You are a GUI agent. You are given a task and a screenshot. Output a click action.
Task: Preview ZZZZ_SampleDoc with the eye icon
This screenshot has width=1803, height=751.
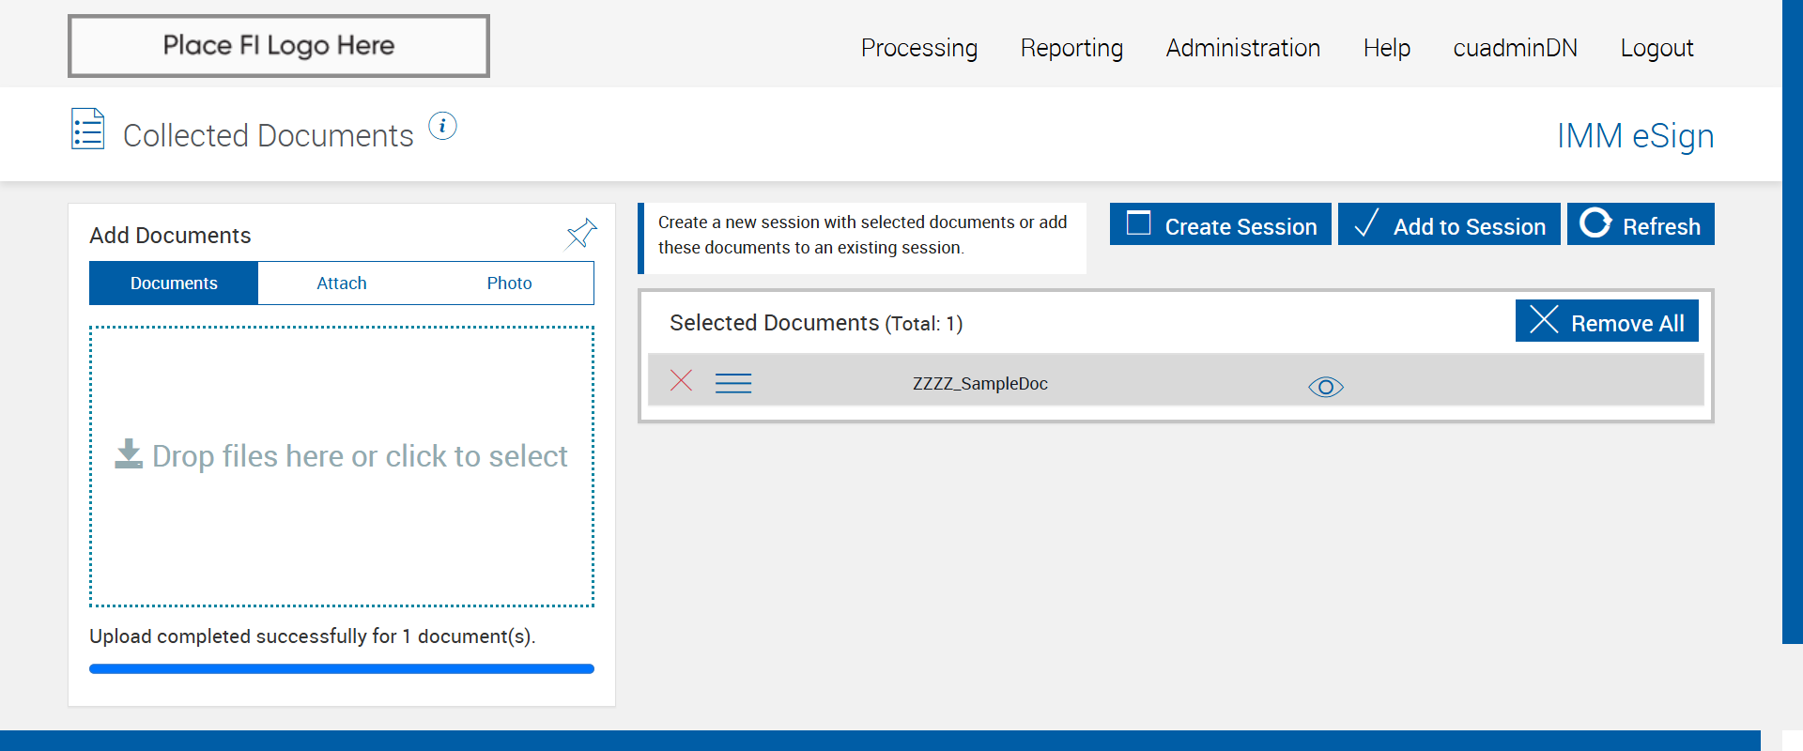(x=1325, y=387)
